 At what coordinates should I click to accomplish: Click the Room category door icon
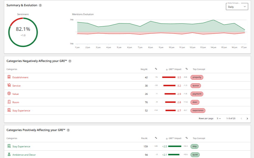pos(9,102)
